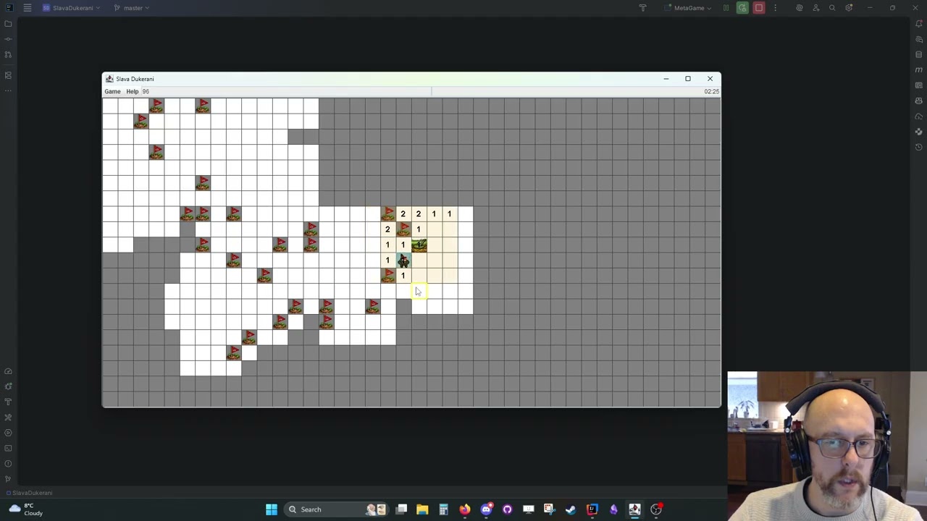Click the build hammer icon

[x=642, y=8]
